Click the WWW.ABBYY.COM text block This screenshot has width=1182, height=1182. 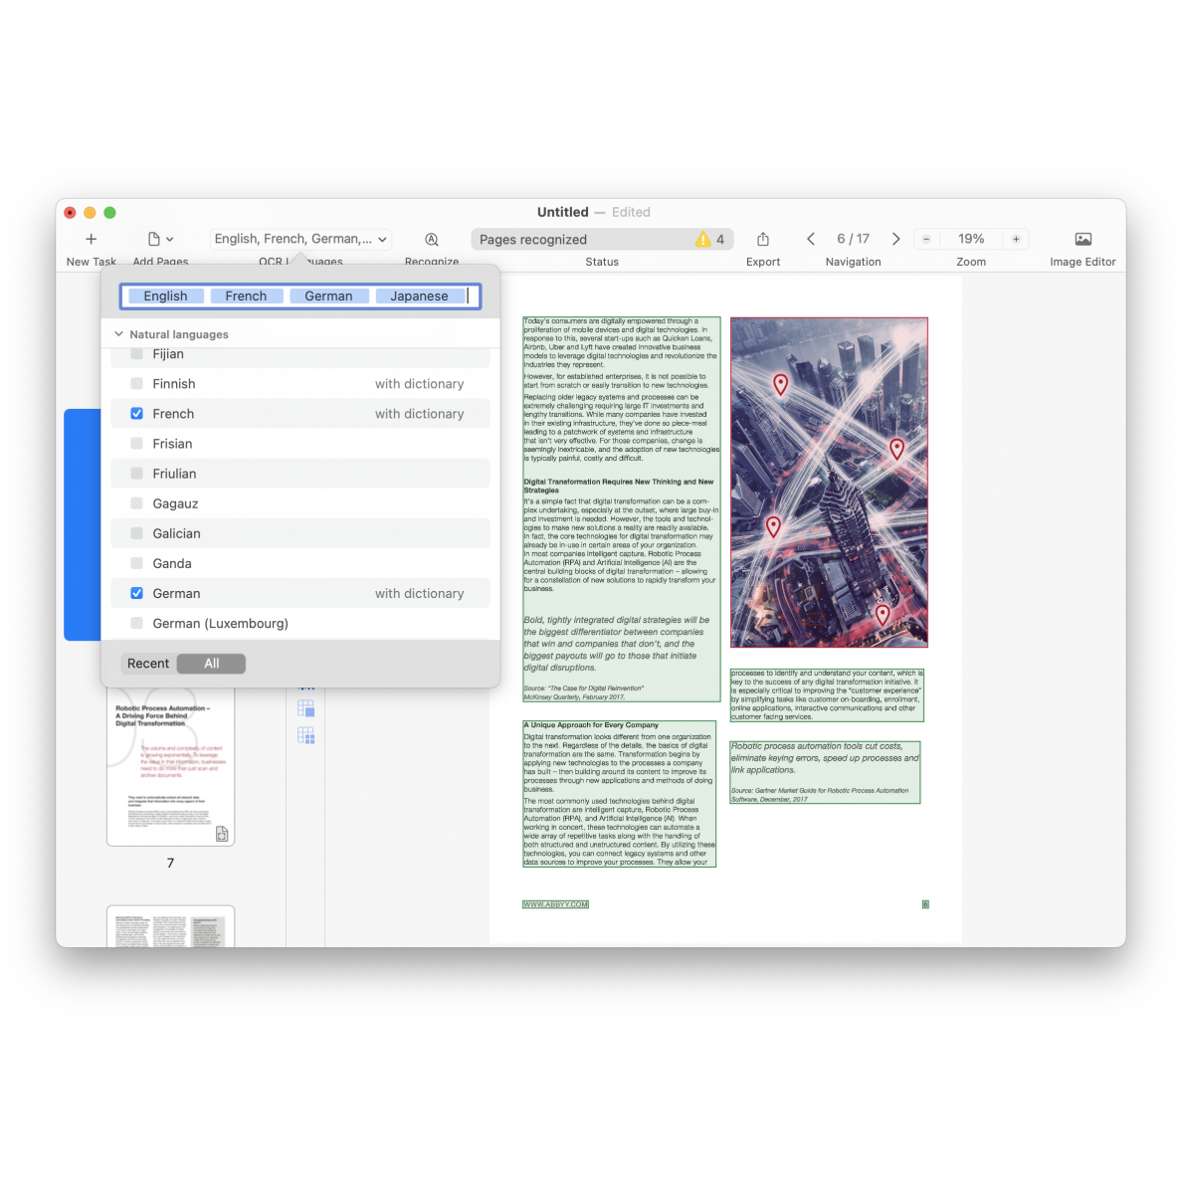pos(555,903)
